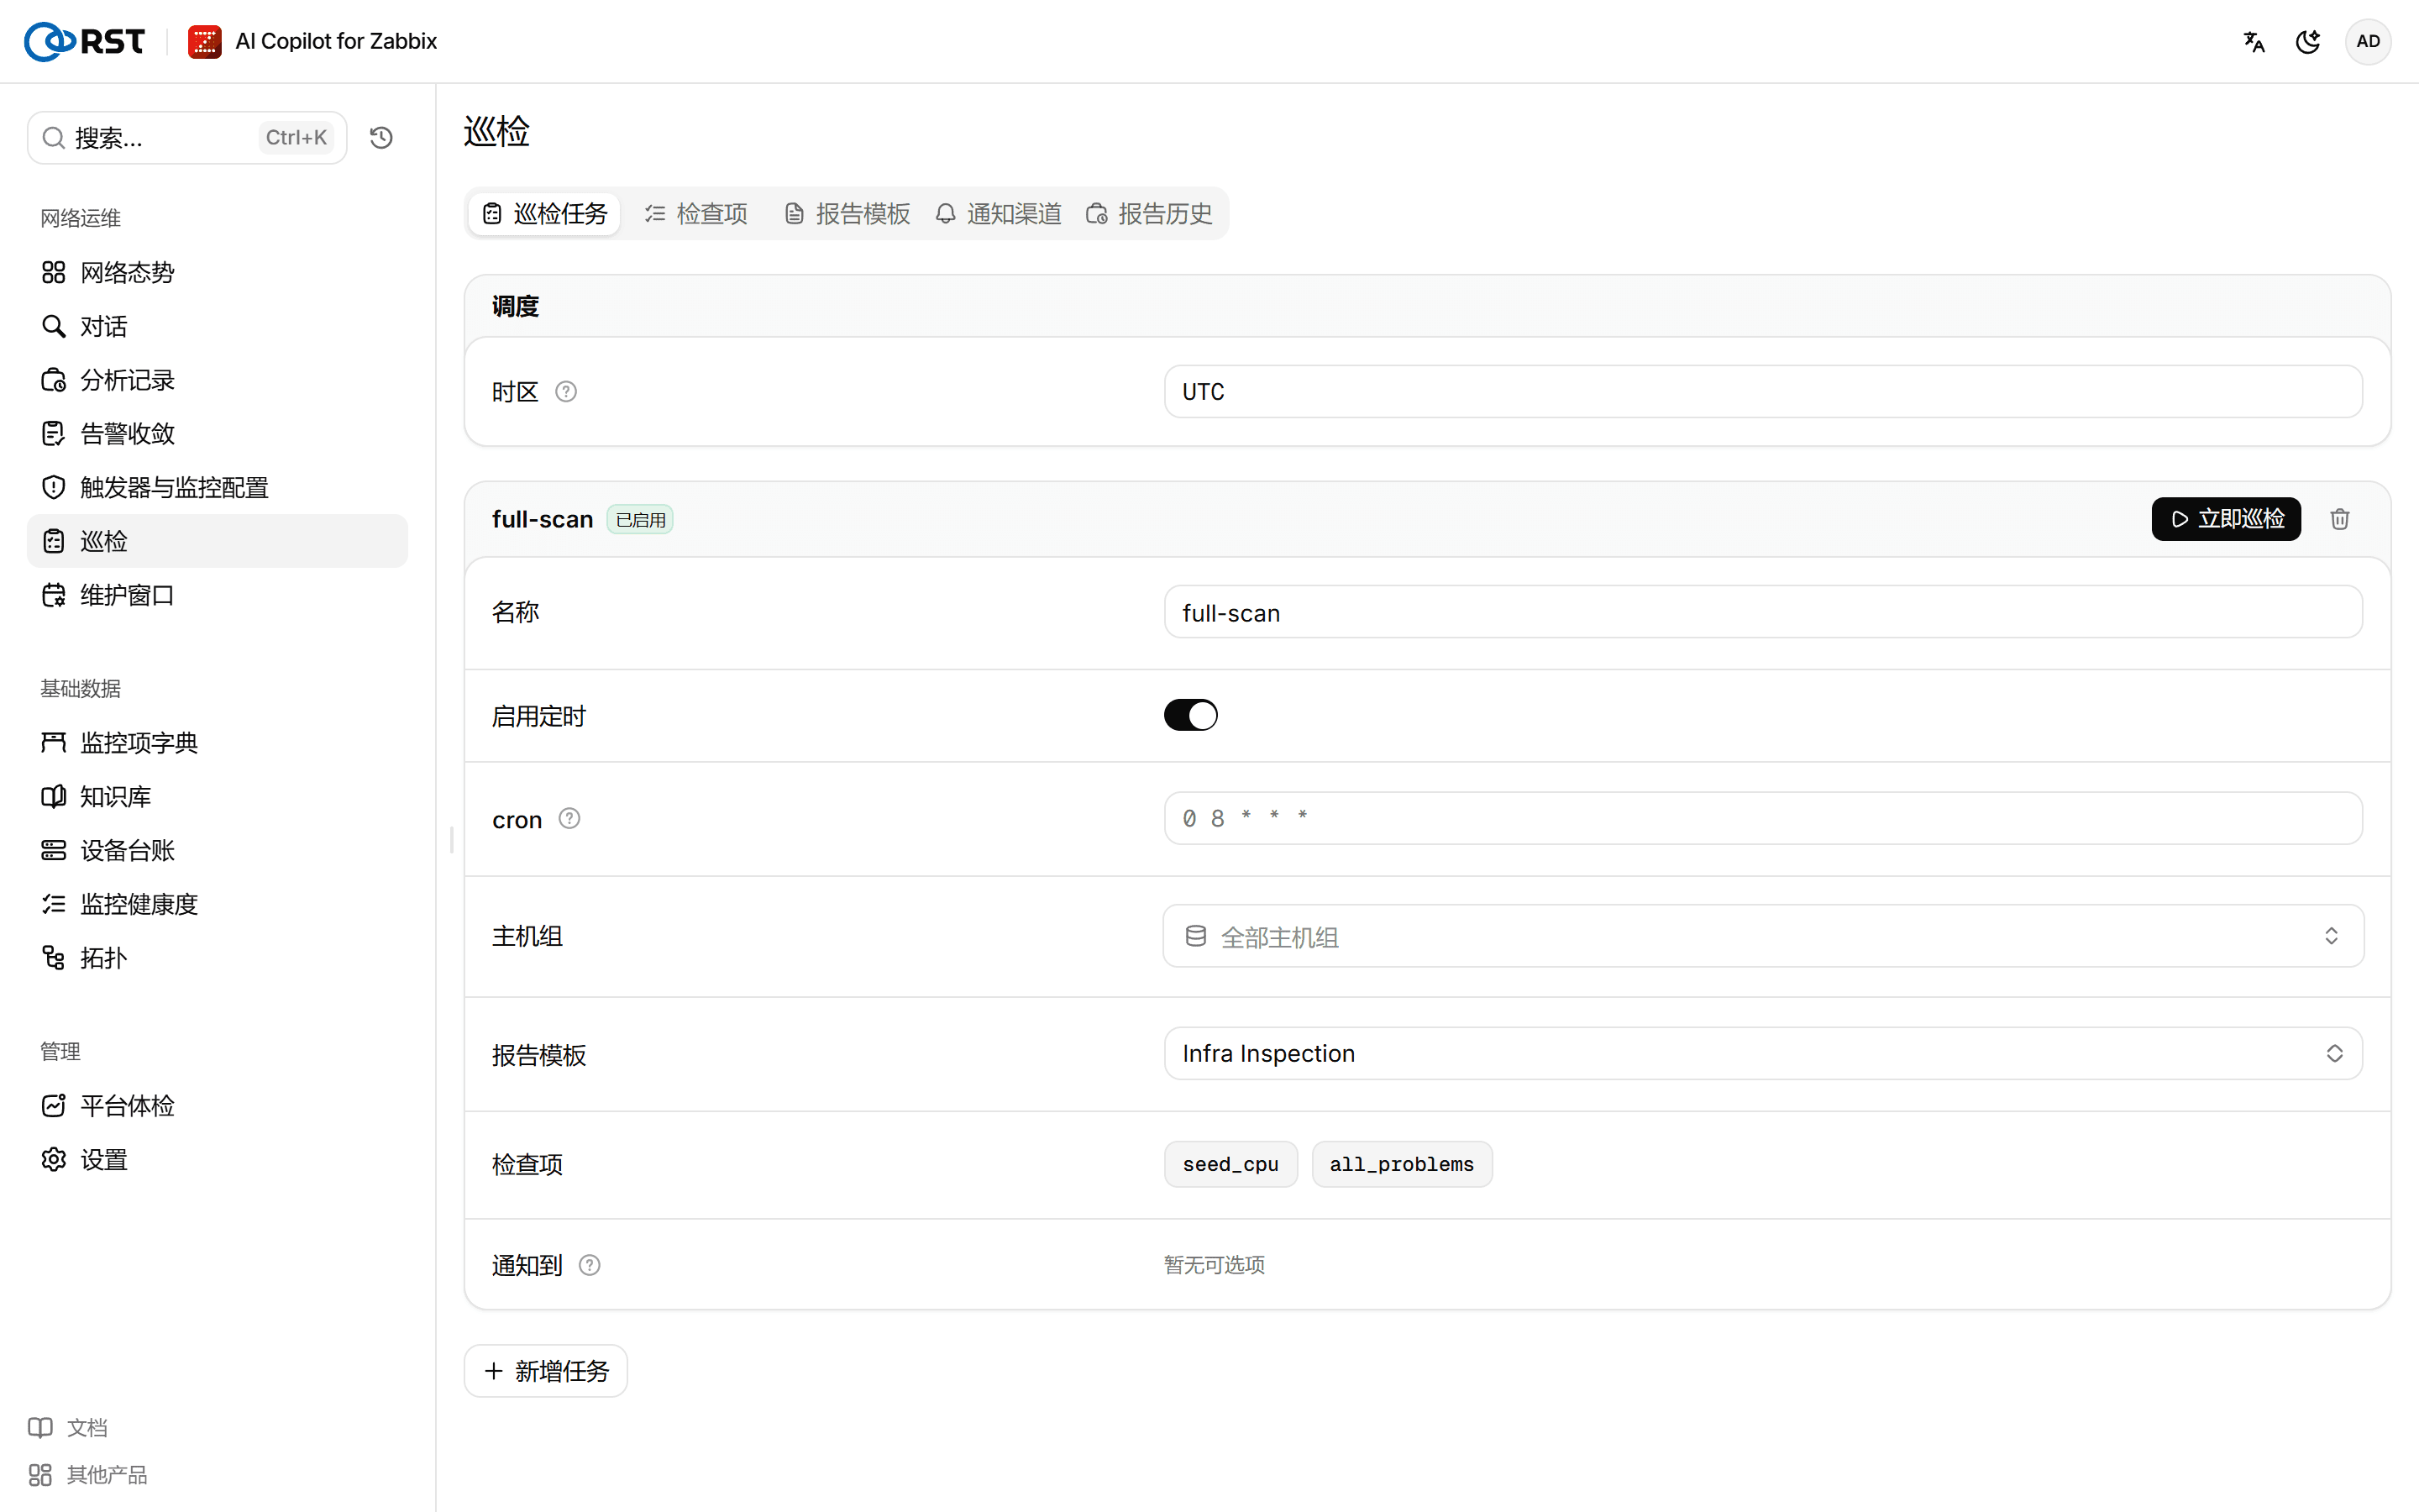Show the 时区 help question mark

pos(566,391)
